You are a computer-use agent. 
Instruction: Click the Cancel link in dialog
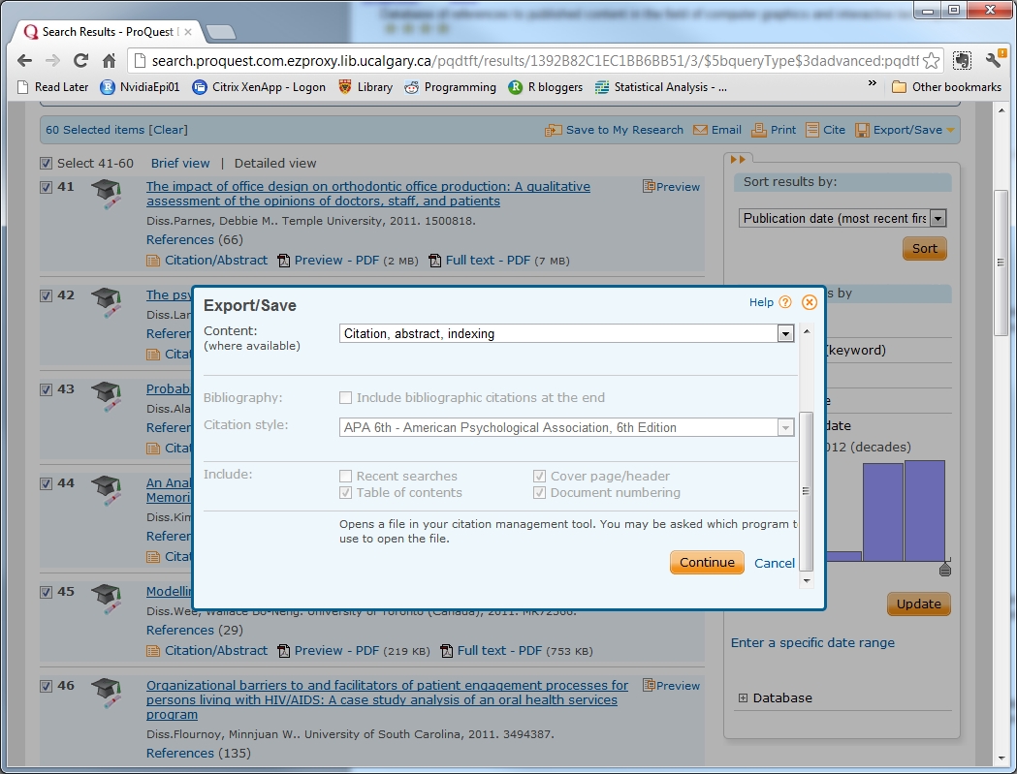(775, 563)
